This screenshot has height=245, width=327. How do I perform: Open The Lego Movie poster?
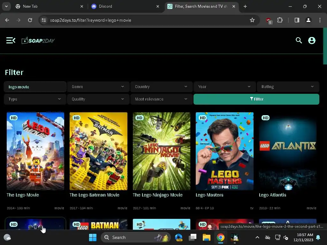pyautogui.click(x=35, y=151)
